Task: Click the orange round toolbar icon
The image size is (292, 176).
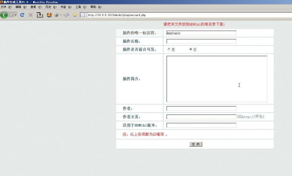Action: click(49, 15)
